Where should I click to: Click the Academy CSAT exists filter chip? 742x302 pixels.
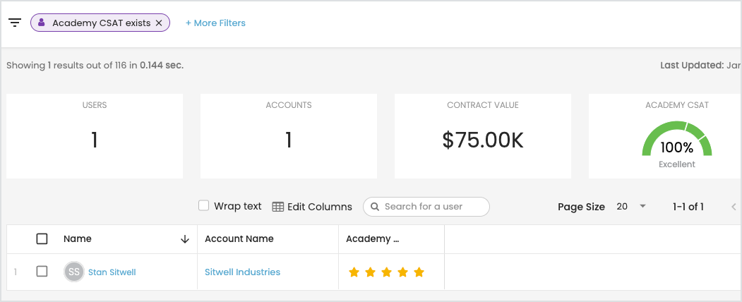coord(101,23)
